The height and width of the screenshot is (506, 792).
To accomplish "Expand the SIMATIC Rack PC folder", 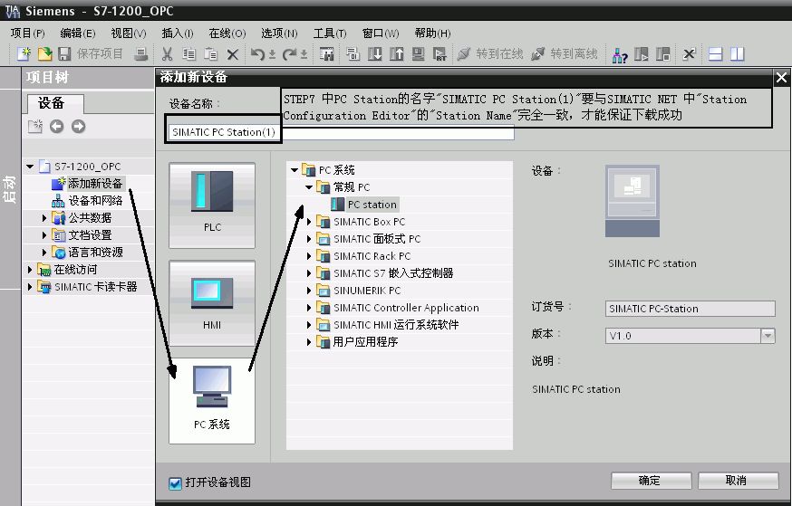I will click(309, 256).
